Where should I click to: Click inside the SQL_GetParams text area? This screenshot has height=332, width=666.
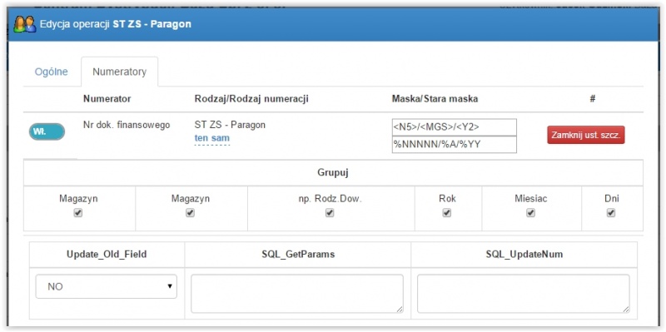(x=297, y=294)
